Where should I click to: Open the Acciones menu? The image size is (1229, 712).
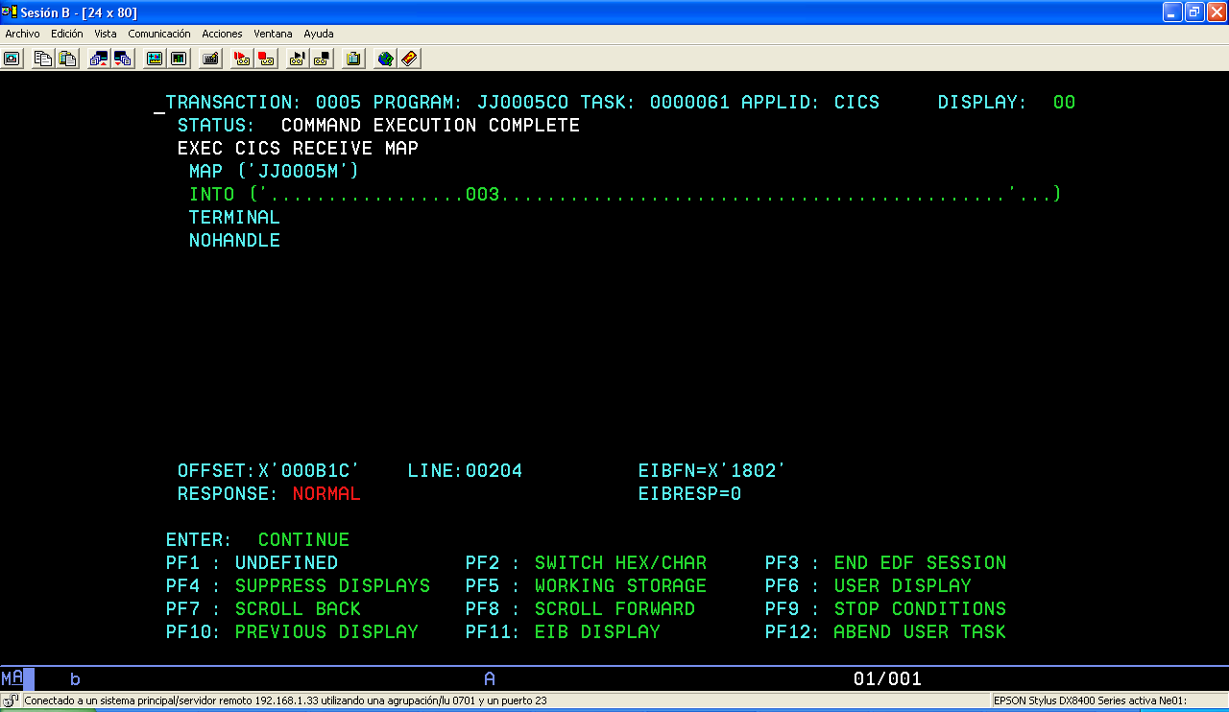tap(222, 34)
